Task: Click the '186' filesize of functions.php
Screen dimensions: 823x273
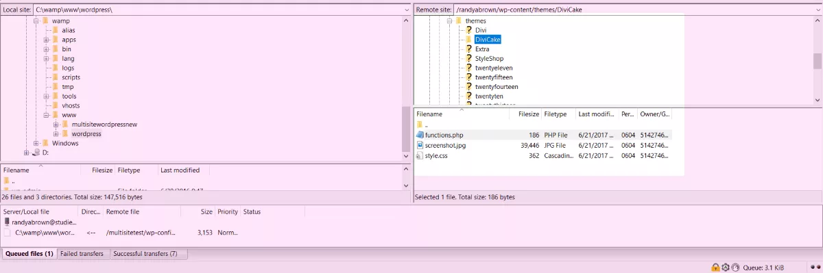Action: (534, 135)
